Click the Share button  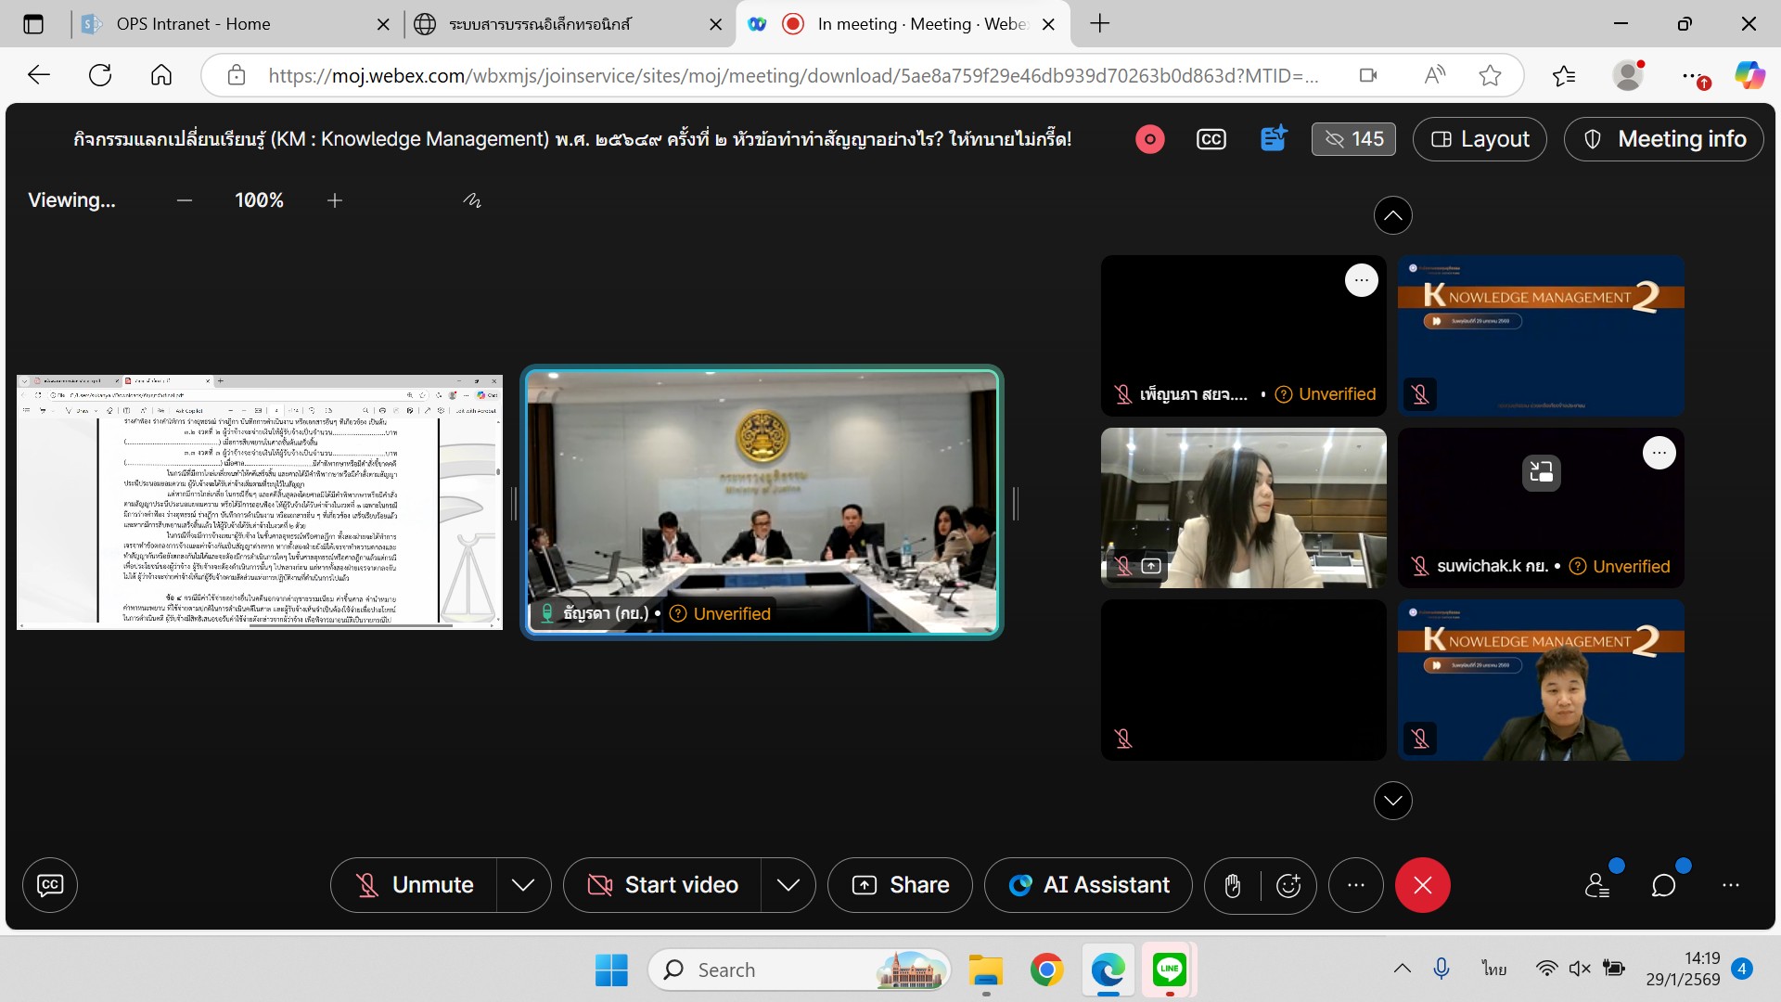[x=900, y=885]
